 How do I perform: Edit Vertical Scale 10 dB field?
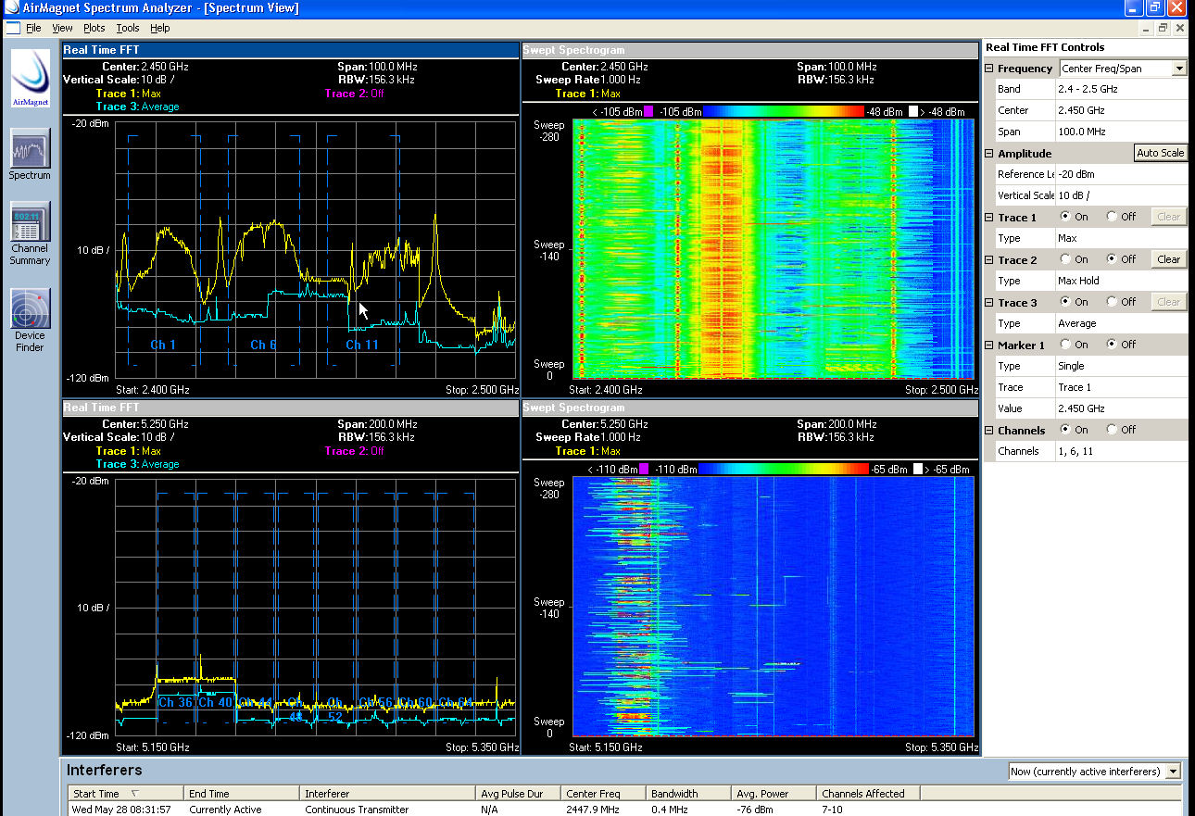pos(1121,195)
